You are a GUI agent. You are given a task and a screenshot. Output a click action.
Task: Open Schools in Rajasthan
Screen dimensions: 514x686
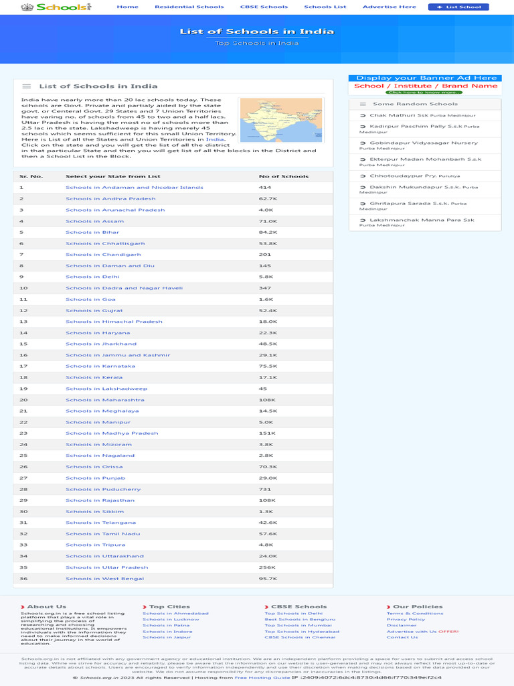[x=100, y=500]
